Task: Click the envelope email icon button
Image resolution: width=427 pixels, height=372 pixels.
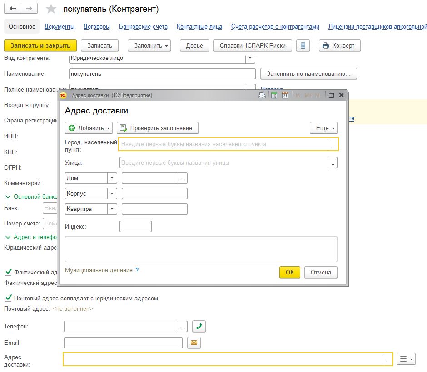Action: pos(194,343)
